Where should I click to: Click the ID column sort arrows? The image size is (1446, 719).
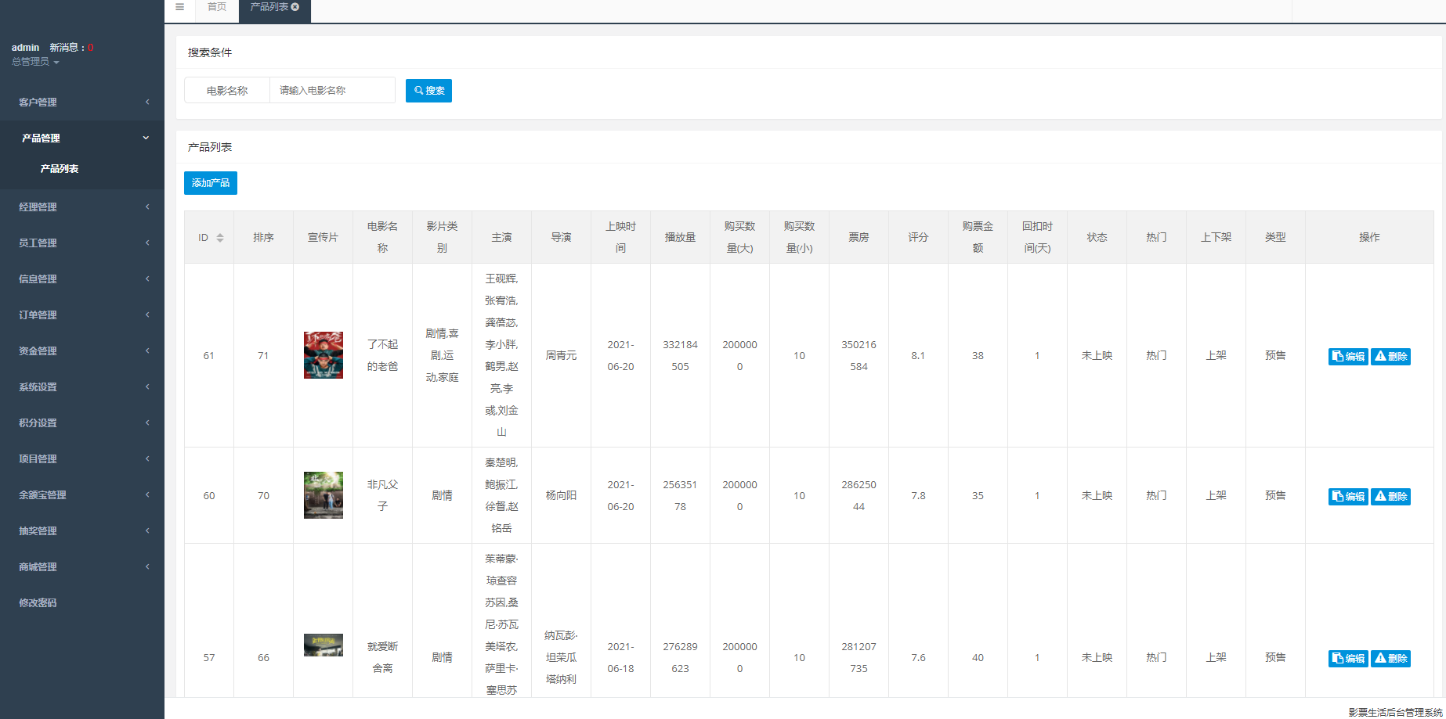pyautogui.click(x=220, y=238)
